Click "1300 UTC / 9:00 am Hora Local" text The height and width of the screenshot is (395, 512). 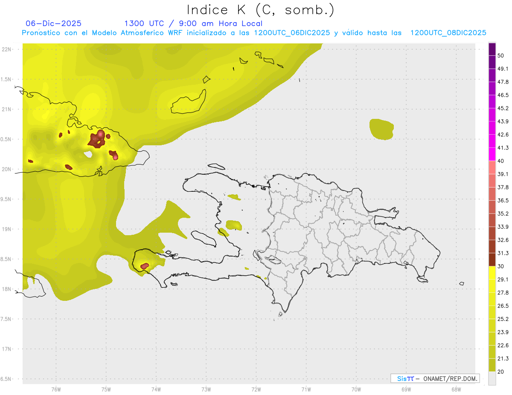[193, 23]
